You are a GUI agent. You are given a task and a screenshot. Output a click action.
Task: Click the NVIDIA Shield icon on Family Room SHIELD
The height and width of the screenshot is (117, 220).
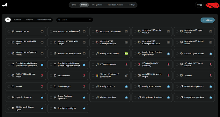click(126, 54)
